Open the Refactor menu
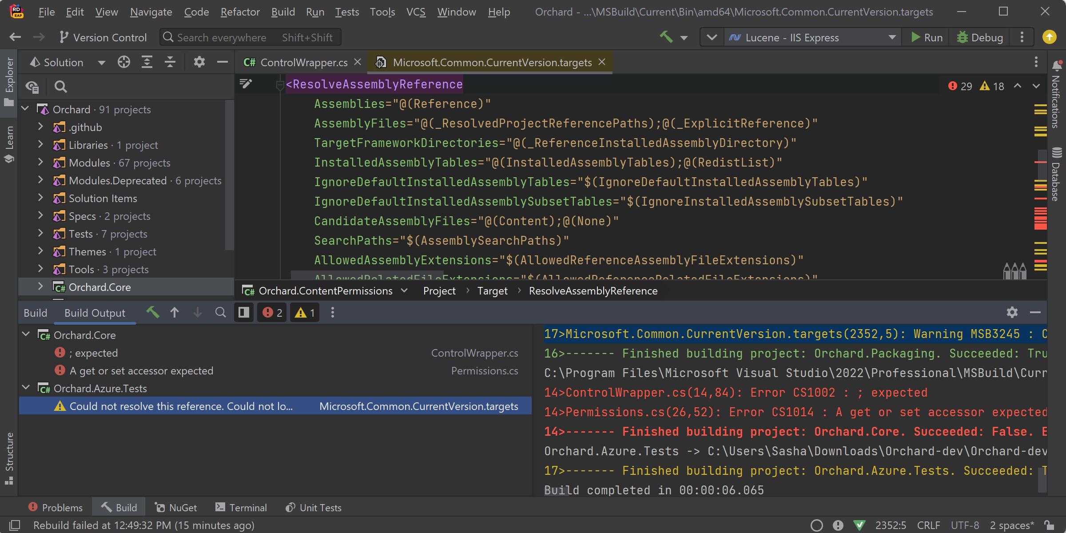This screenshot has height=533, width=1066. pos(240,12)
